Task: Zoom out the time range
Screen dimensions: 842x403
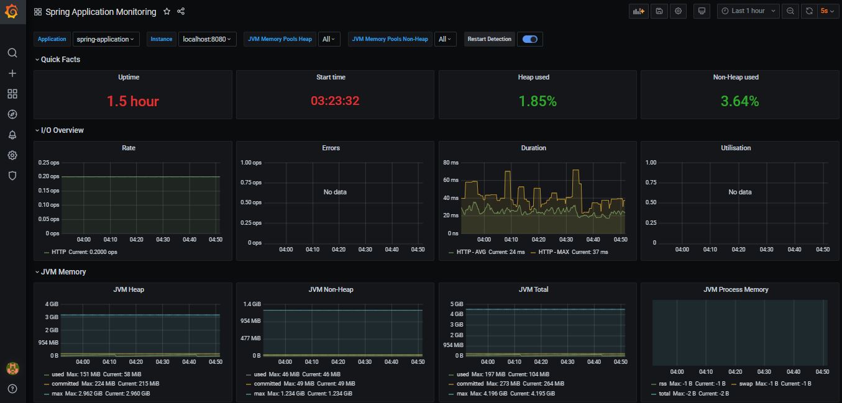Action: (790, 11)
